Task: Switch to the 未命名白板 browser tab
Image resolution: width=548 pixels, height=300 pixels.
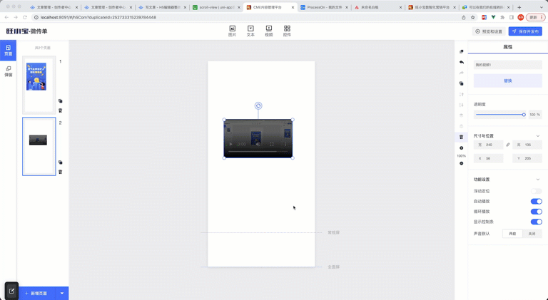Action: (378, 7)
